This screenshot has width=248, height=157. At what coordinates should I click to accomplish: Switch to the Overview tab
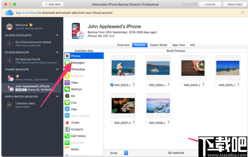[123, 45]
